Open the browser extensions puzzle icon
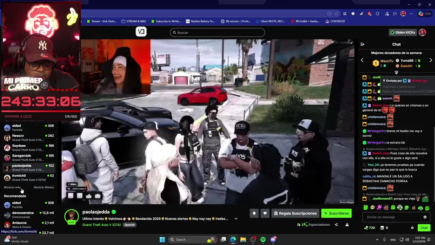Image resolution: width=435 pixels, height=245 pixels. (378, 14)
